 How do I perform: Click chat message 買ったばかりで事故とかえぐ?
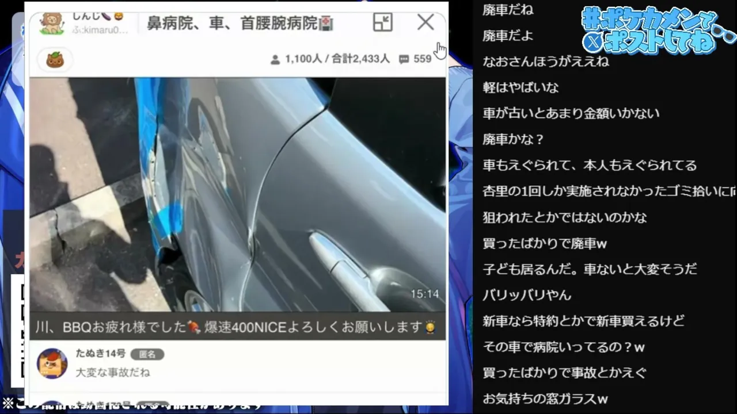click(565, 373)
